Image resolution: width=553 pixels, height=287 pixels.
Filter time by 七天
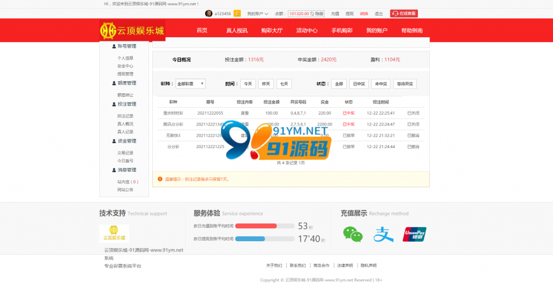284,83
